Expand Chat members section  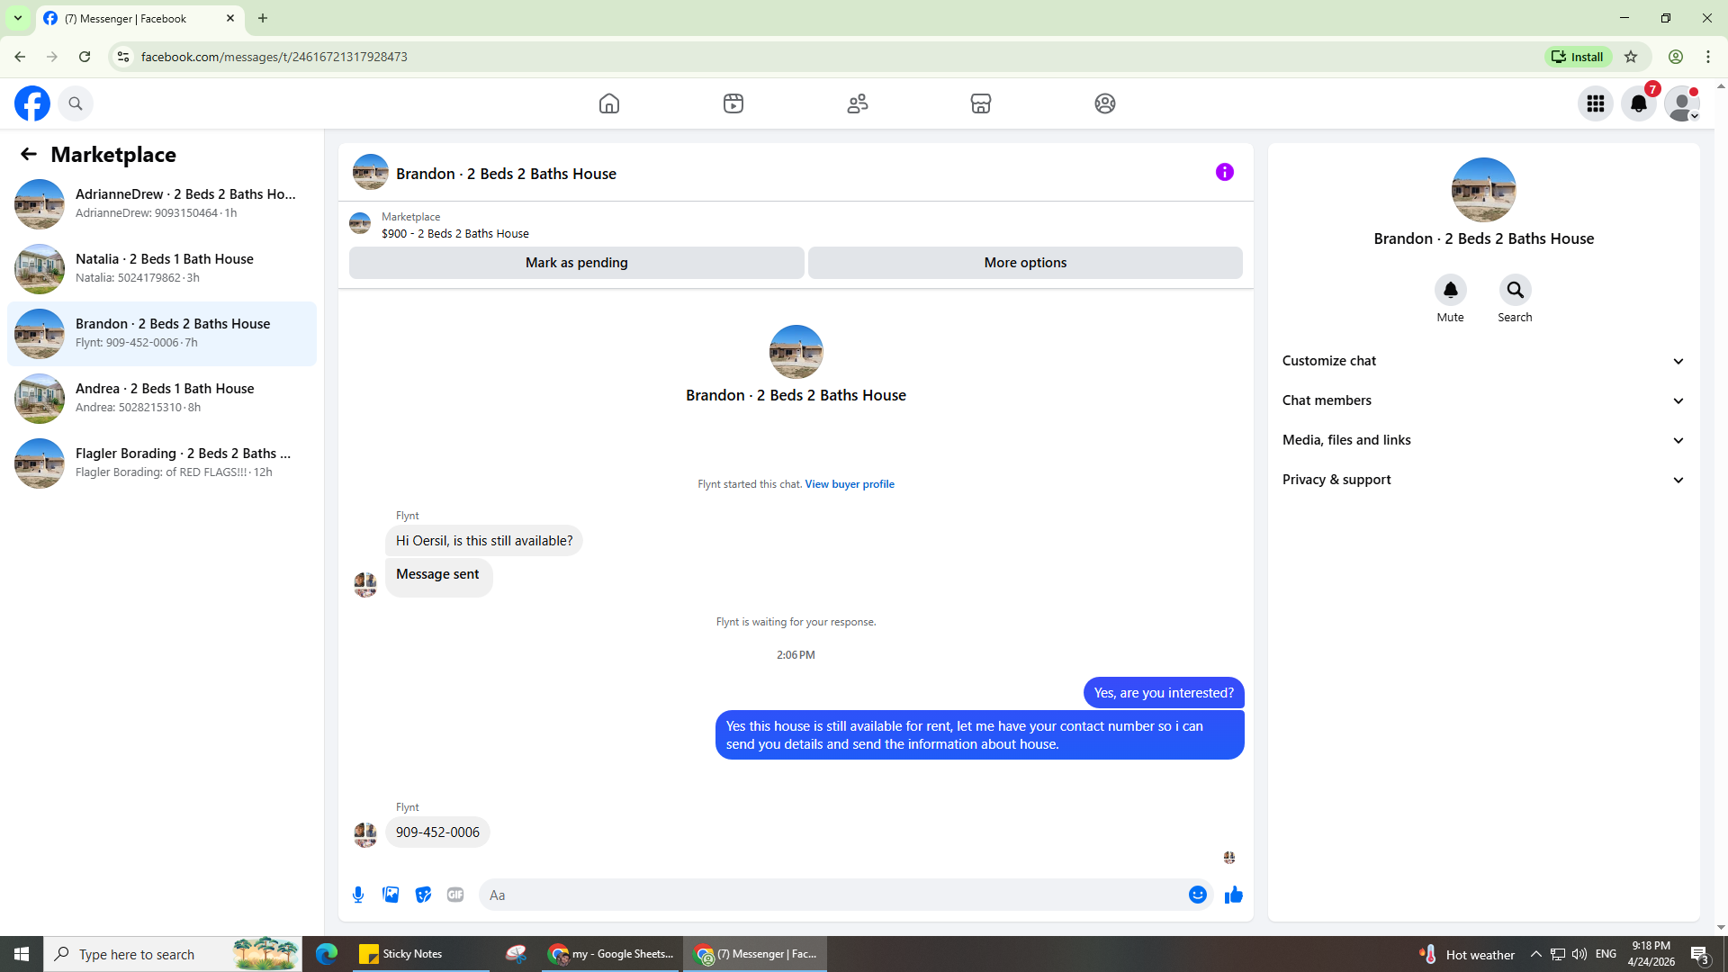coord(1483,400)
